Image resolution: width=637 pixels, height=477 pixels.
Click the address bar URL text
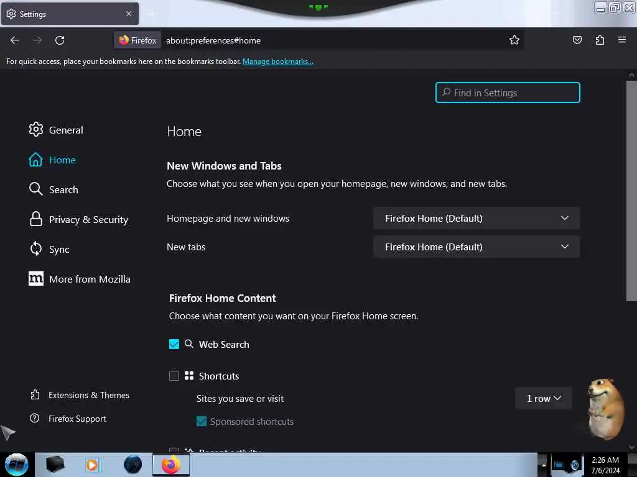(x=213, y=40)
